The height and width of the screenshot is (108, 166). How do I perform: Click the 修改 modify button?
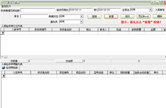(128, 16)
